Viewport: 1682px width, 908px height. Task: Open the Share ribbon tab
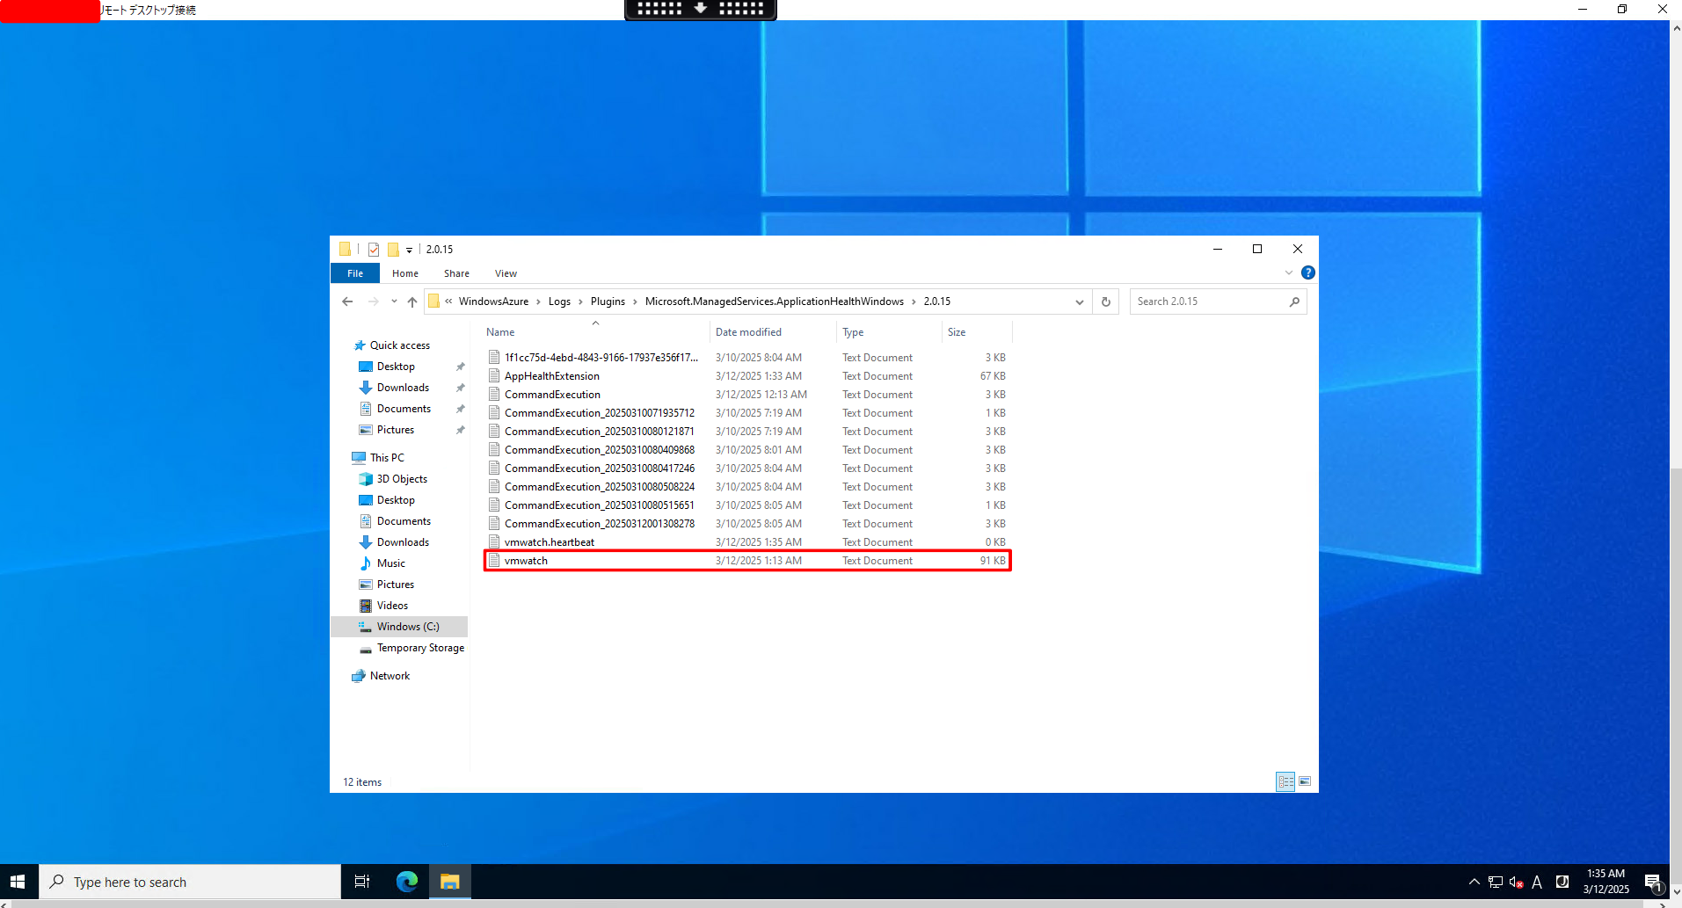point(456,273)
